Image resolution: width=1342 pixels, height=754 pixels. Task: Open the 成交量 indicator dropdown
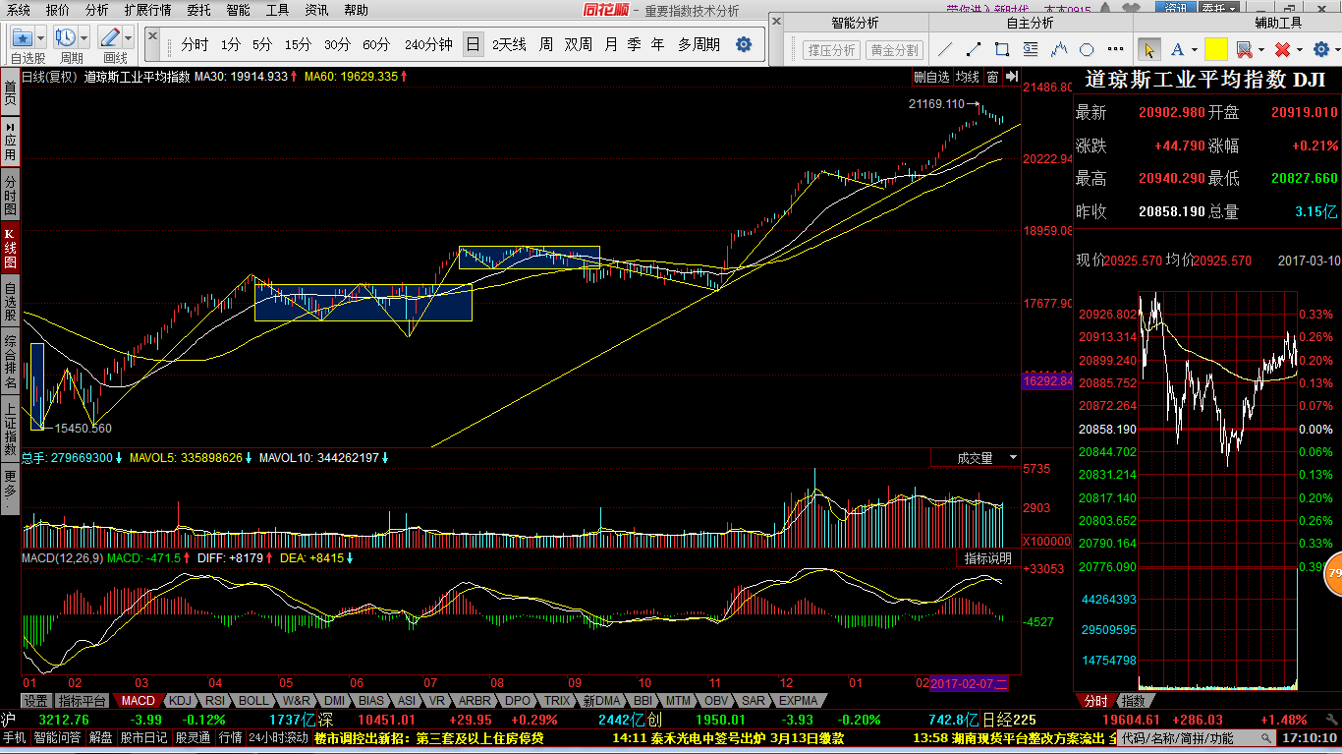click(x=1014, y=458)
